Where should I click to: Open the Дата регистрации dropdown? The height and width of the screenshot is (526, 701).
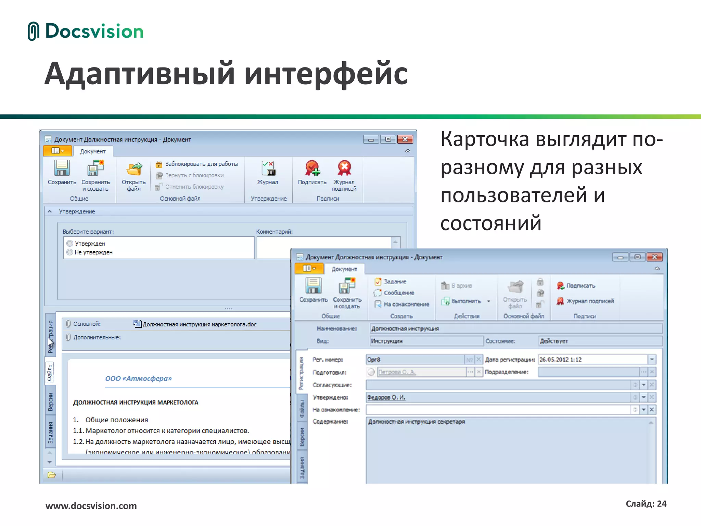(x=652, y=360)
